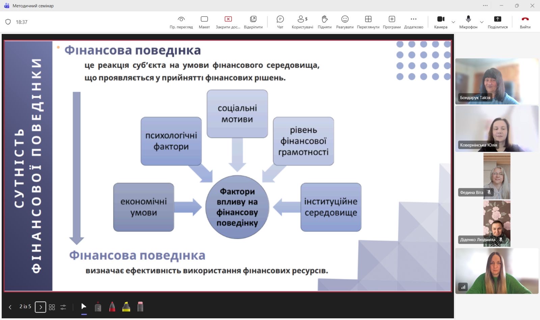
Task: Open the Реагувати reactions menu
Action: tap(345, 22)
